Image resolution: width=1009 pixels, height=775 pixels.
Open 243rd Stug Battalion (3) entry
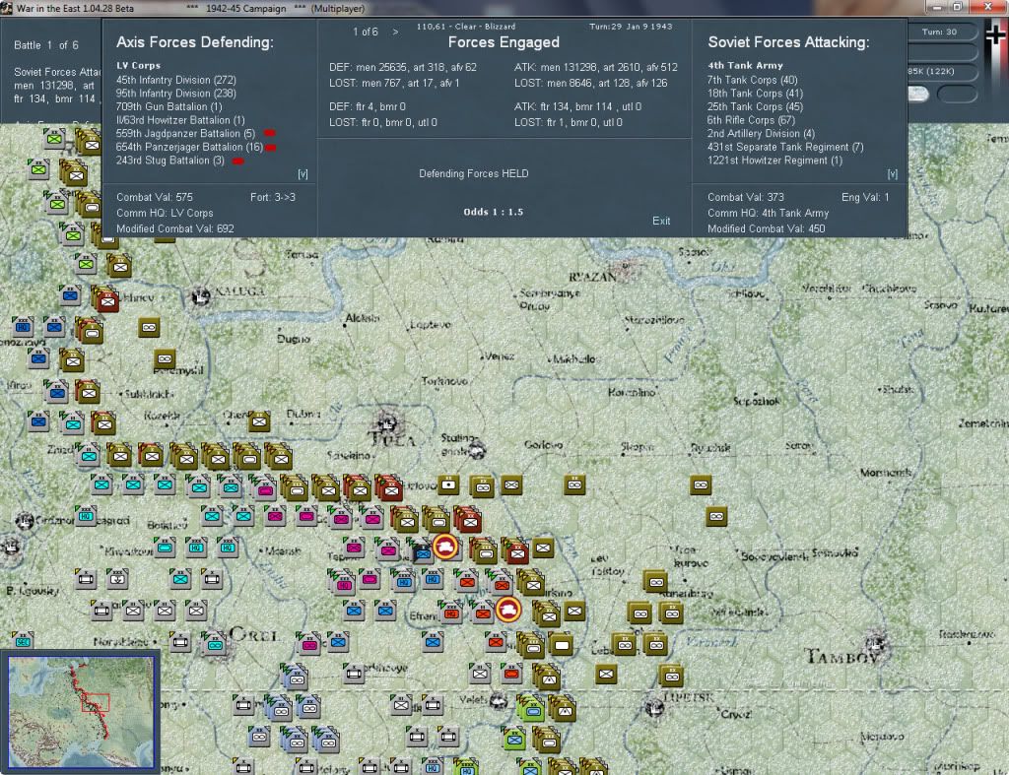[x=169, y=161]
